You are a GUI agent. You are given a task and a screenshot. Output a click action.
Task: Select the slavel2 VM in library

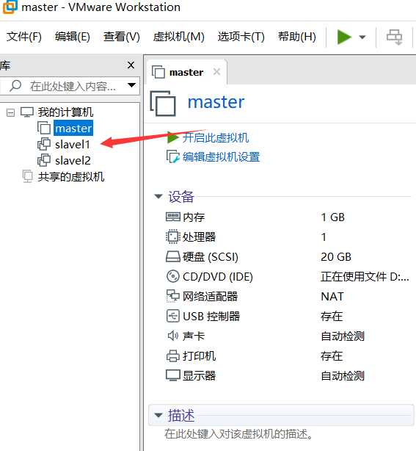(73, 161)
